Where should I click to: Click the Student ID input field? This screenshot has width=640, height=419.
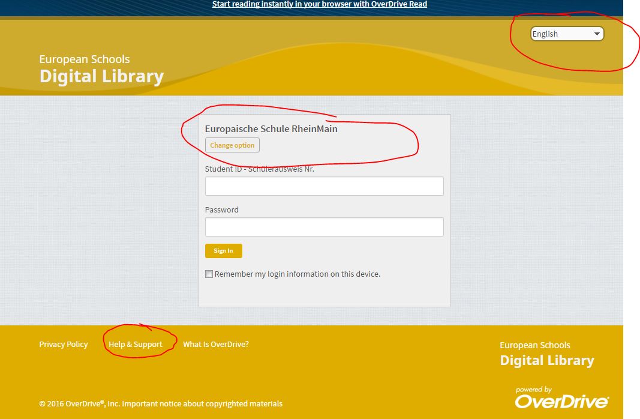[x=324, y=186]
